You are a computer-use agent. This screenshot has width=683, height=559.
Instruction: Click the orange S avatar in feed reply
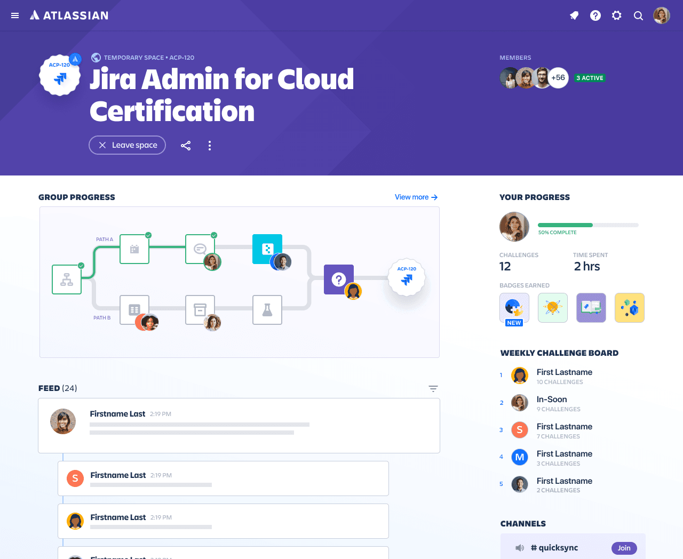coord(75,478)
